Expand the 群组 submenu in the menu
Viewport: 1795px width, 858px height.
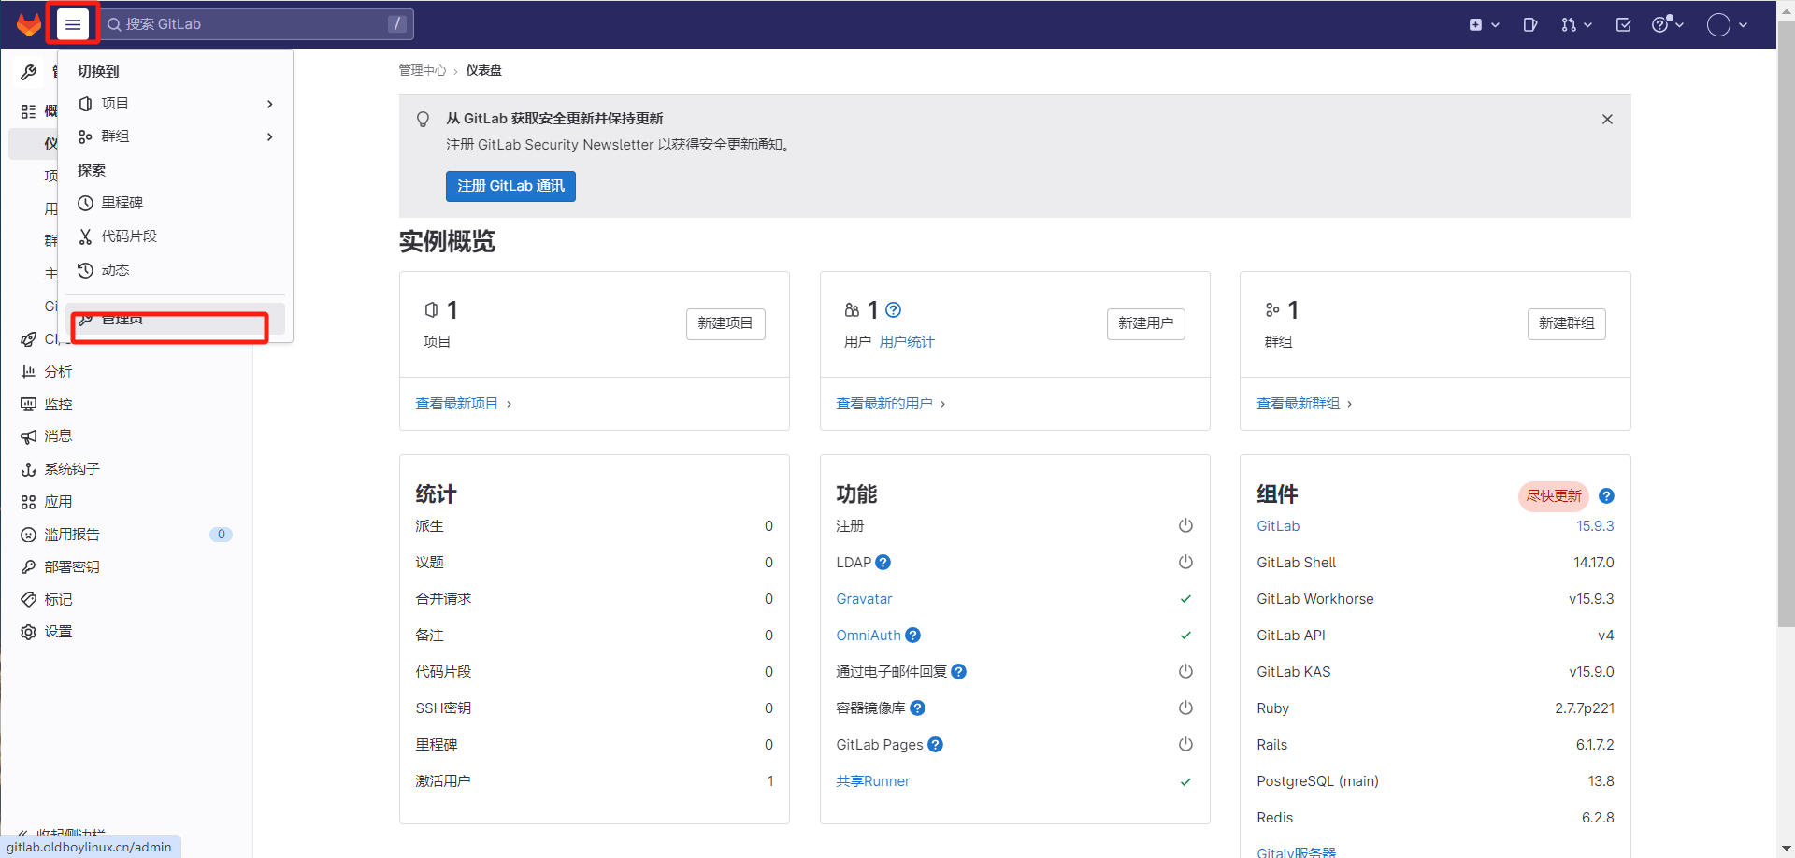pyautogui.click(x=176, y=136)
